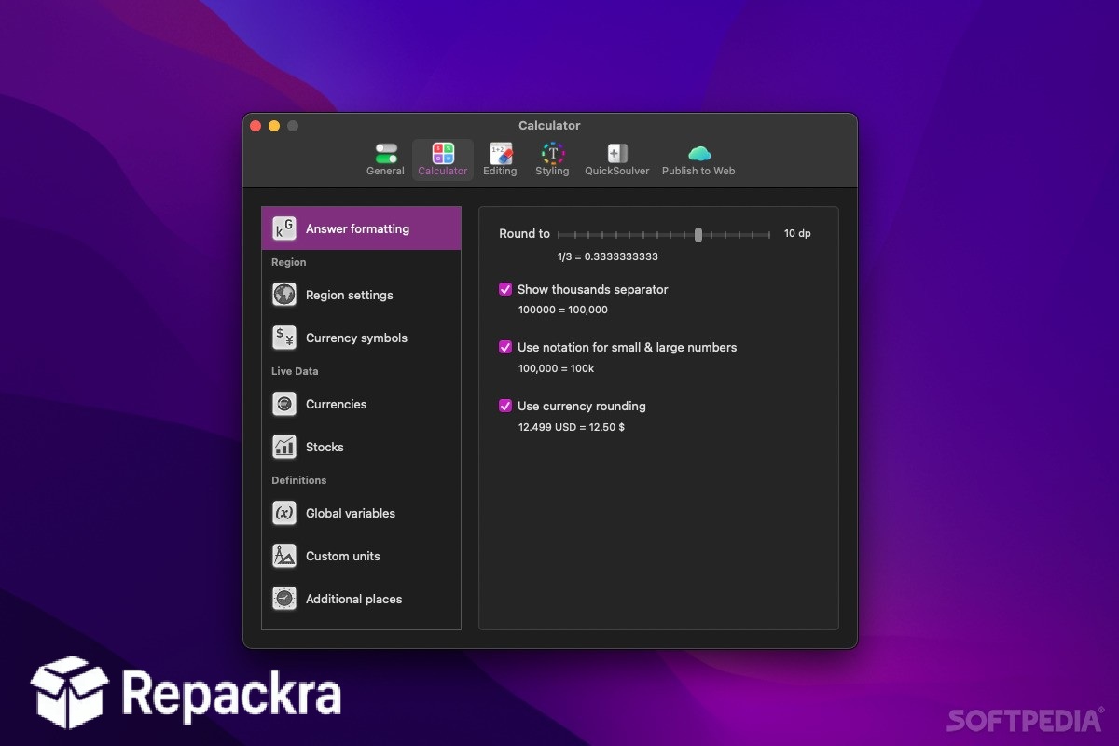
Task: Click the Calculator window title
Action: point(549,125)
